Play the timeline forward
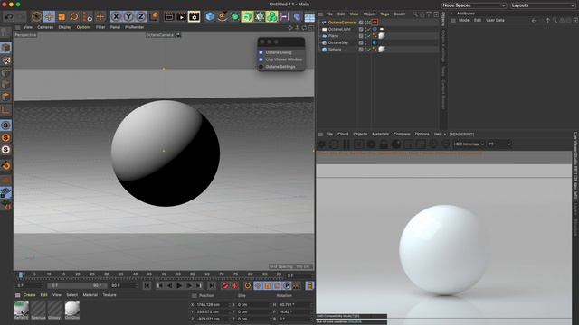 [179, 285]
